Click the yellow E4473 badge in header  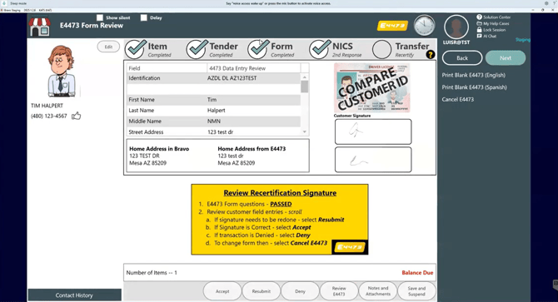pos(392,26)
